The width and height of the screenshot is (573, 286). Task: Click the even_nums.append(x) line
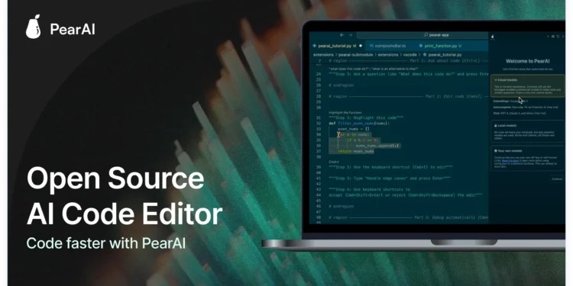[x=377, y=146]
